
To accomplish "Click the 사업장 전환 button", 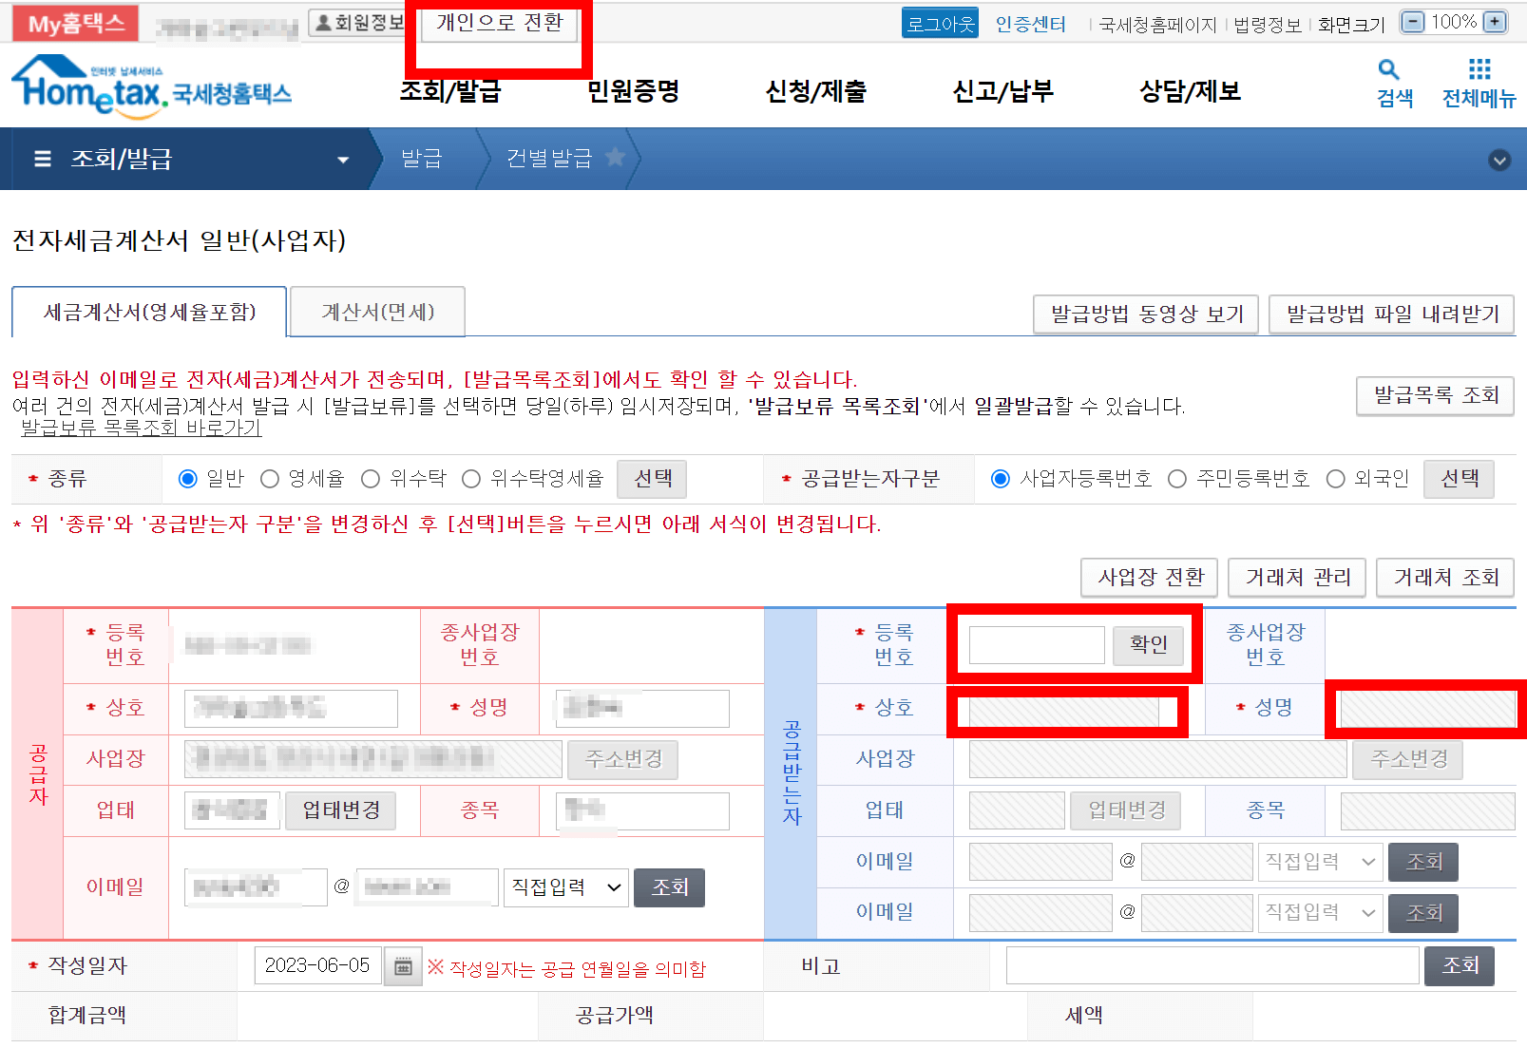I will tap(1150, 577).
